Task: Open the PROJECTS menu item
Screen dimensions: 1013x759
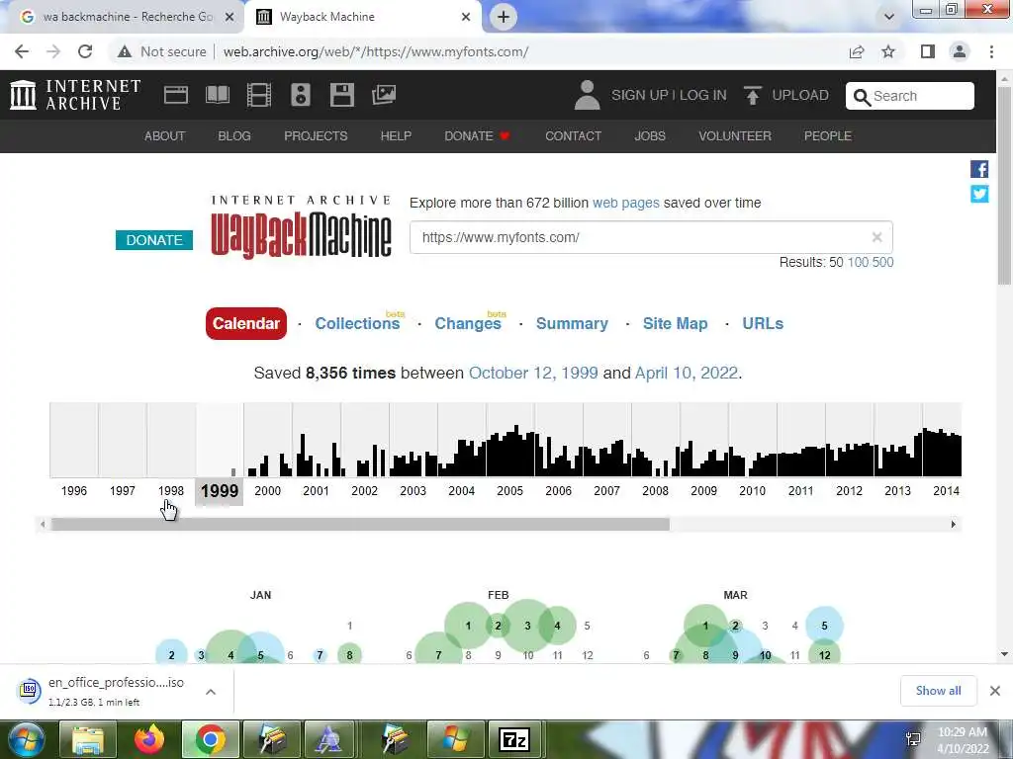Action: coord(316,136)
